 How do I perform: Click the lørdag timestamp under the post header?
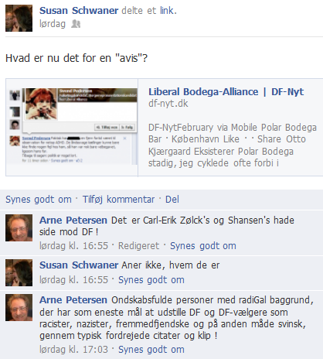(53, 24)
